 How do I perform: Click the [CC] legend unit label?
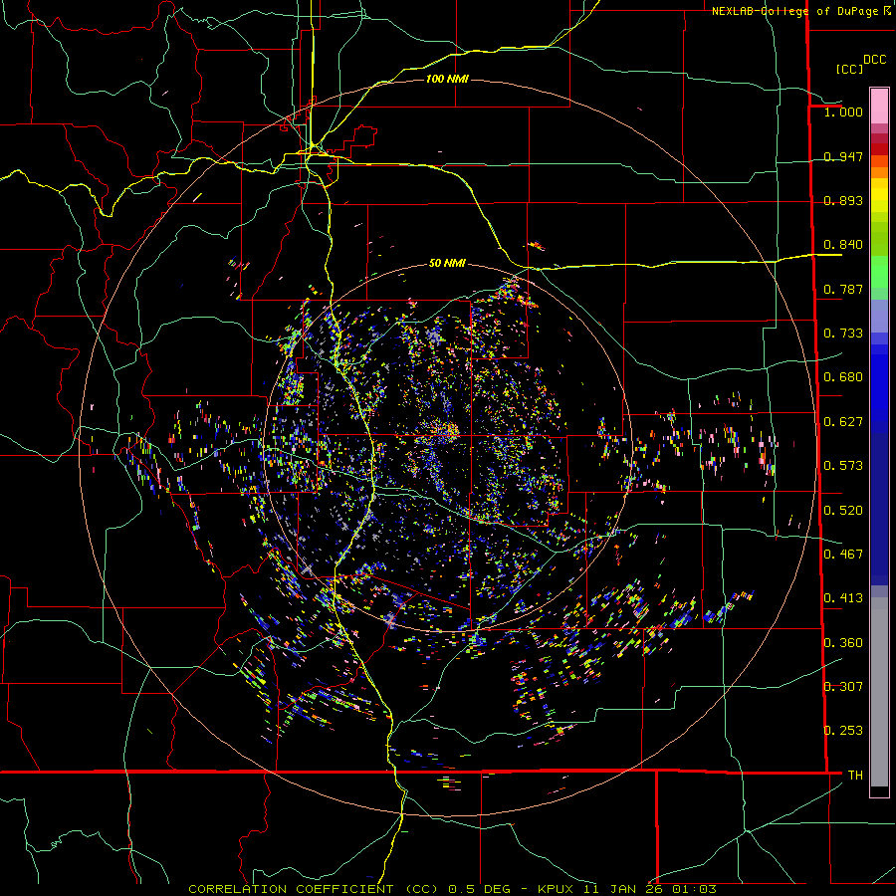(848, 69)
